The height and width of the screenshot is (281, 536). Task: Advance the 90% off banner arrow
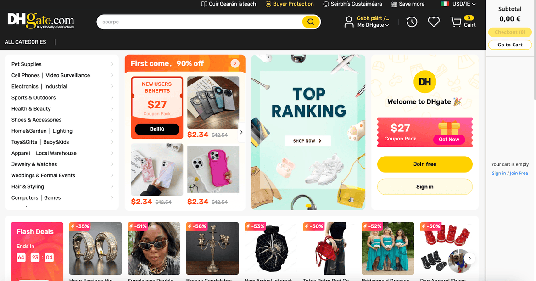(235, 63)
